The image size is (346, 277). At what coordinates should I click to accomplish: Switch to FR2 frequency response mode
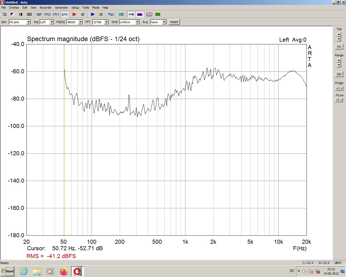48,14
